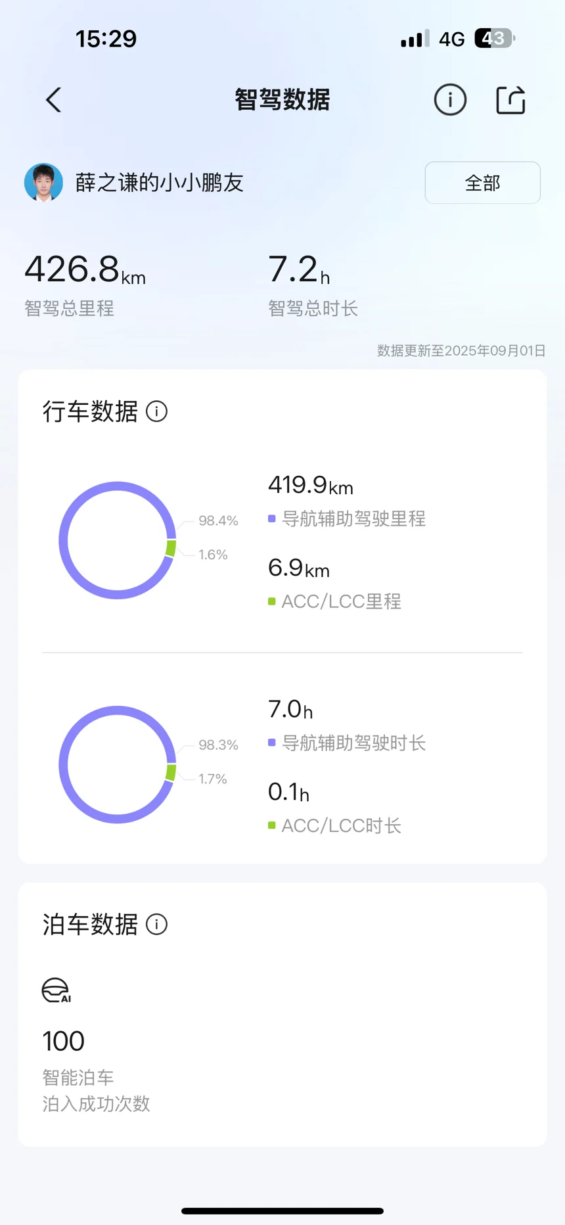
Task: Tap the share icon
Action: click(x=510, y=101)
